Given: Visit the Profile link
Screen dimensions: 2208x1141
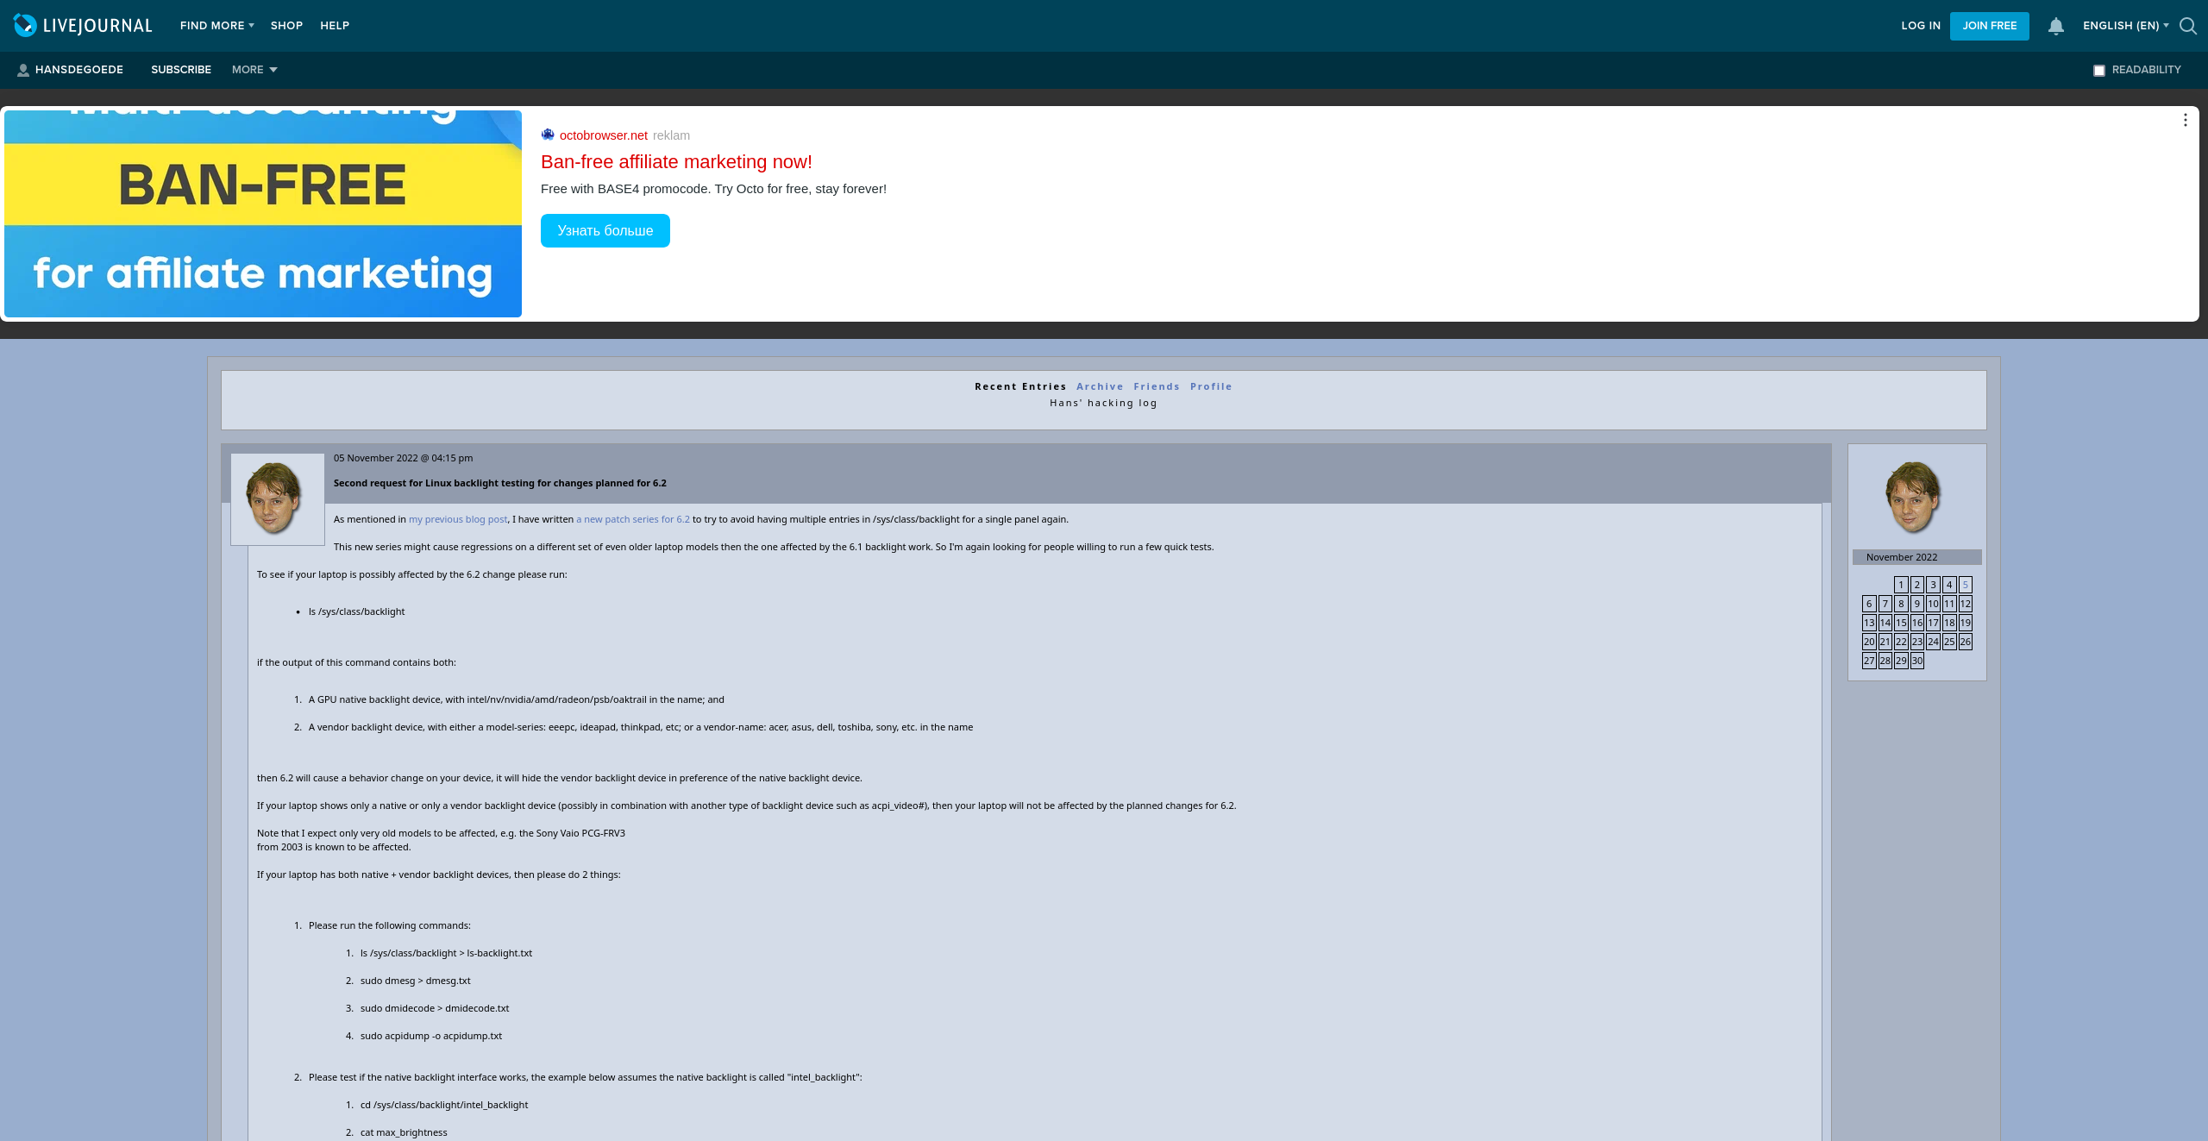Looking at the screenshot, I should pos(1211,386).
